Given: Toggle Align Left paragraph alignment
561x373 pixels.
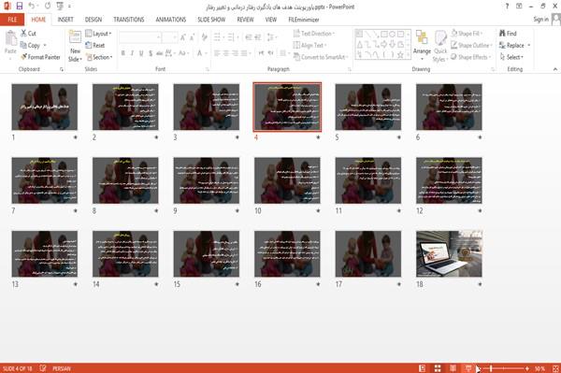Looking at the screenshot, I should coord(217,53).
